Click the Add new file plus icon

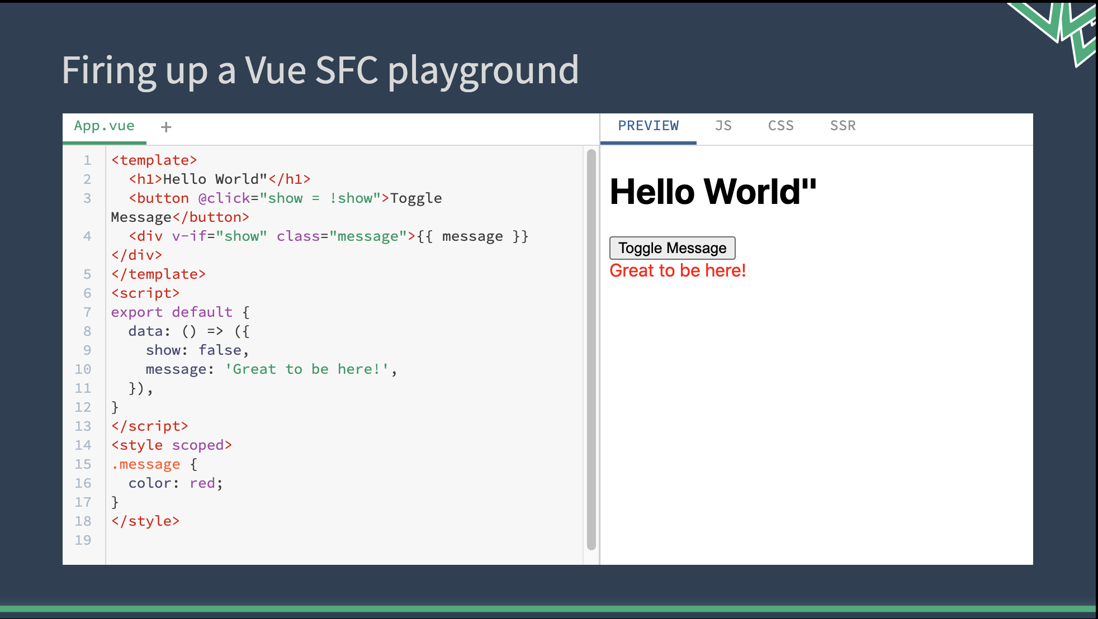pos(166,127)
